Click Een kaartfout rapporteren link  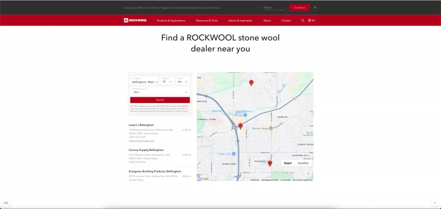coord(303,180)
